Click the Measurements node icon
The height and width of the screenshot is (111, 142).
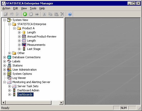pyautogui.click(x=24, y=45)
